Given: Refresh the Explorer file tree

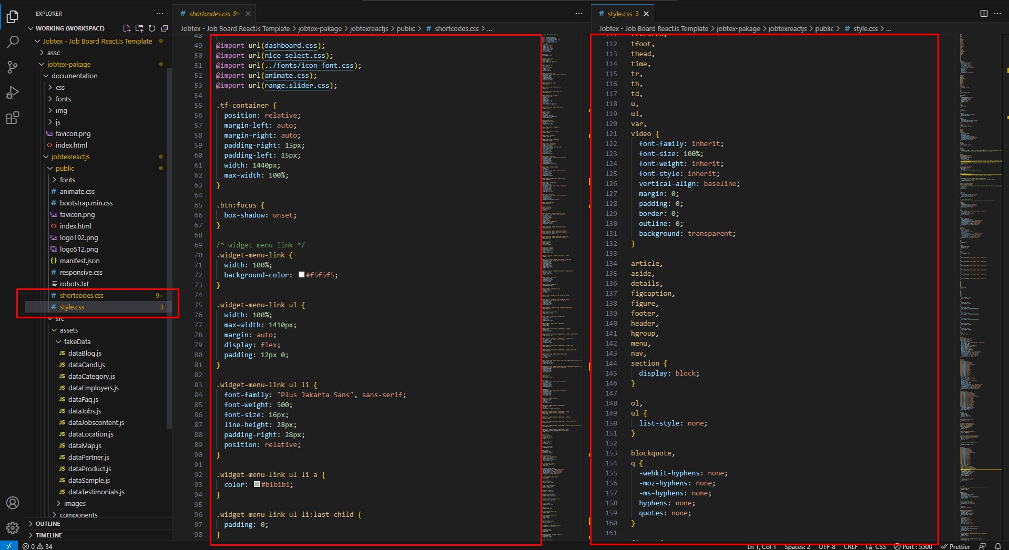Looking at the screenshot, I should [x=152, y=28].
